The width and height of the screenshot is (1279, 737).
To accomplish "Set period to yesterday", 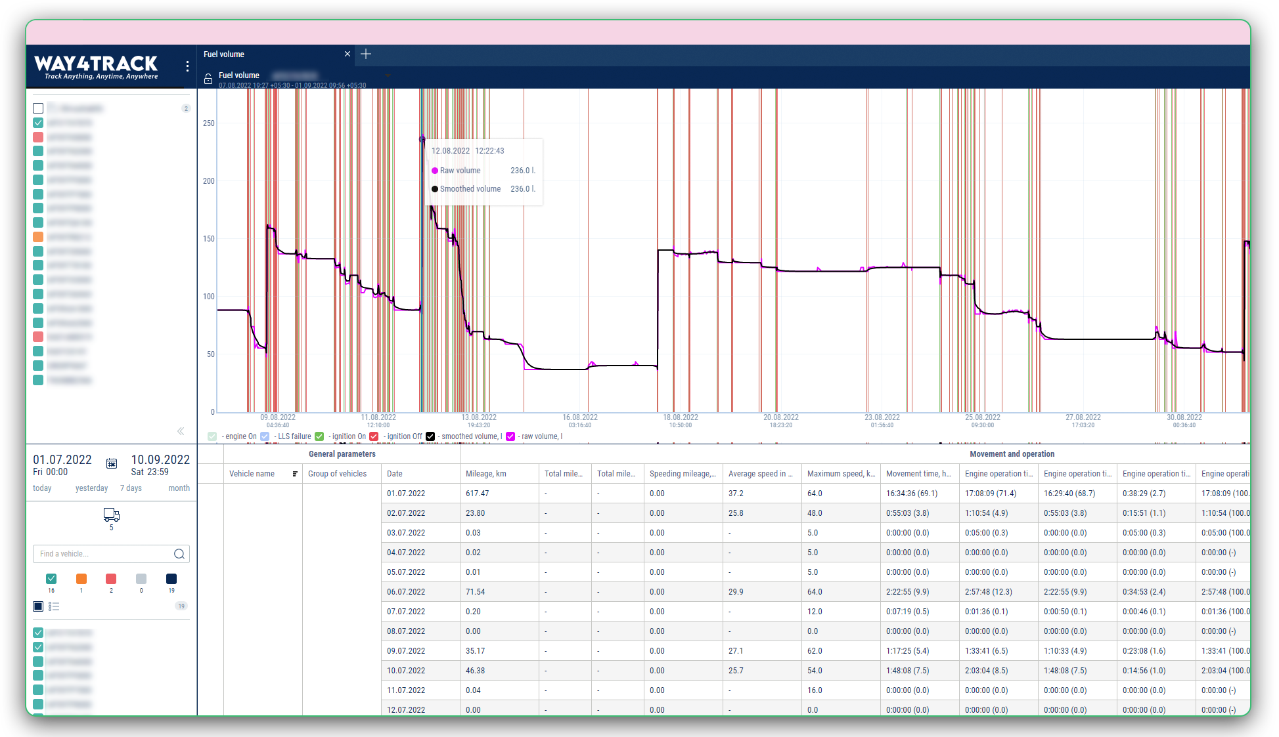I will [91, 488].
